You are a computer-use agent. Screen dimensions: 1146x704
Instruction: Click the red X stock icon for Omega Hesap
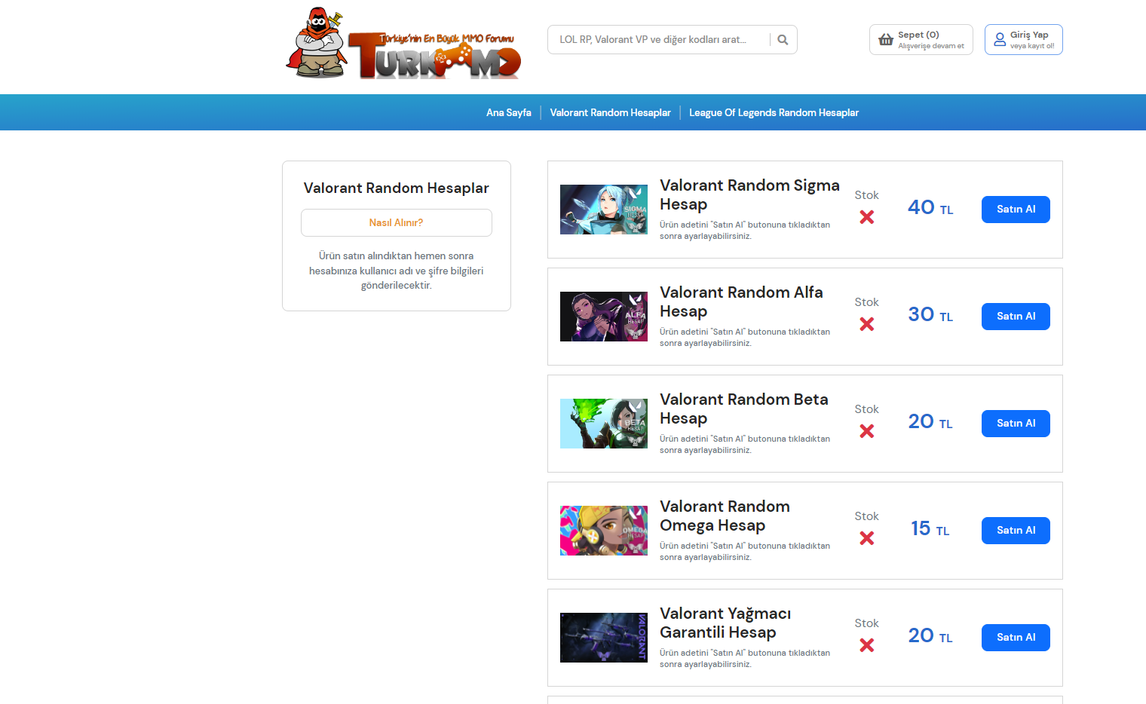(867, 538)
